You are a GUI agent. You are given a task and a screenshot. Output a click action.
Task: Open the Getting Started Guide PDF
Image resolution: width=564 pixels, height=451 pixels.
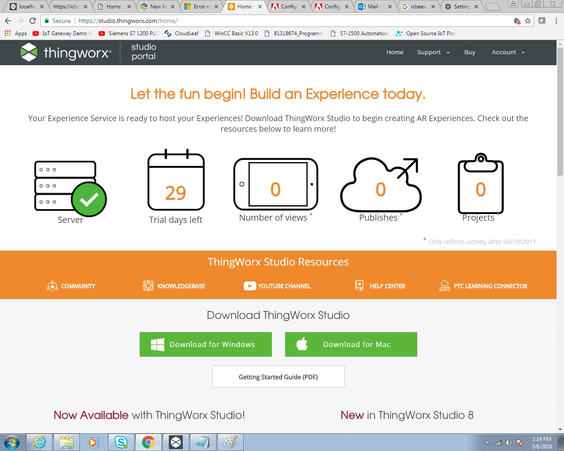point(278,377)
